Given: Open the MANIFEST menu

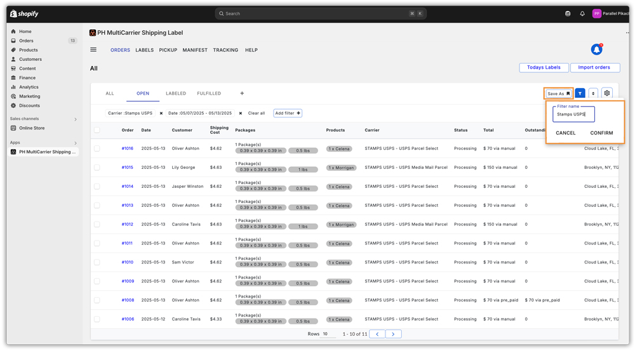Looking at the screenshot, I should click(195, 50).
